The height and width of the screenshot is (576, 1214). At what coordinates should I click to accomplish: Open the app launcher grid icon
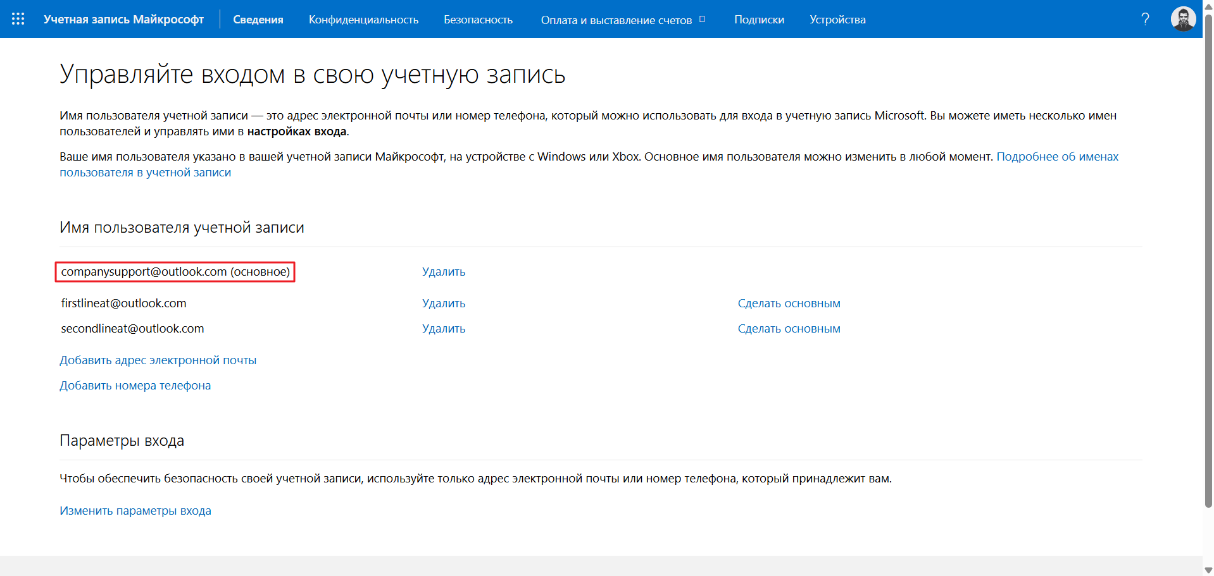coord(18,19)
